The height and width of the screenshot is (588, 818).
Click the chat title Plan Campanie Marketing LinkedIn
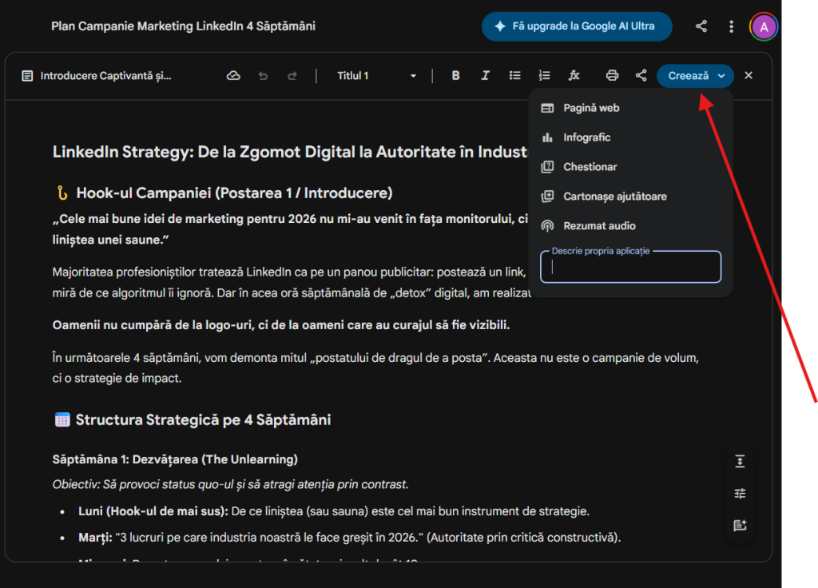(x=183, y=26)
